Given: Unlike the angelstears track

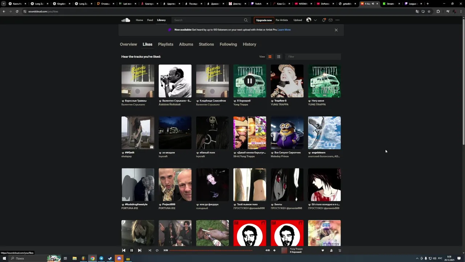Looking at the screenshot, I should click(x=310, y=153).
